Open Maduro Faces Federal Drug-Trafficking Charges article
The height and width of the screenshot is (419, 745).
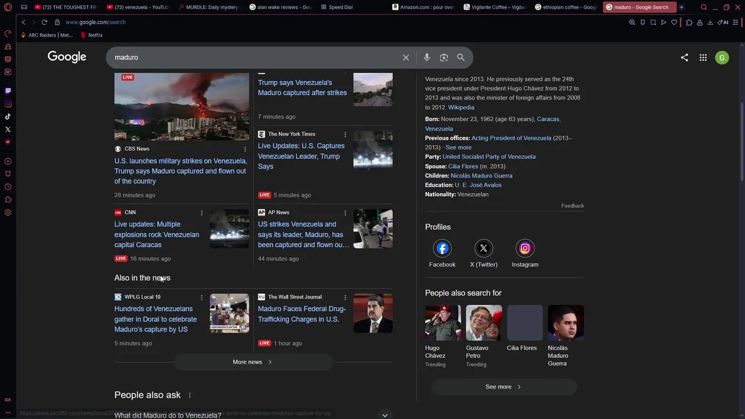click(301, 314)
